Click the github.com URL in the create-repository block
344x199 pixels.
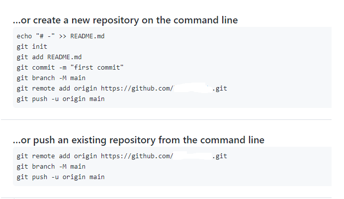(137, 88)
